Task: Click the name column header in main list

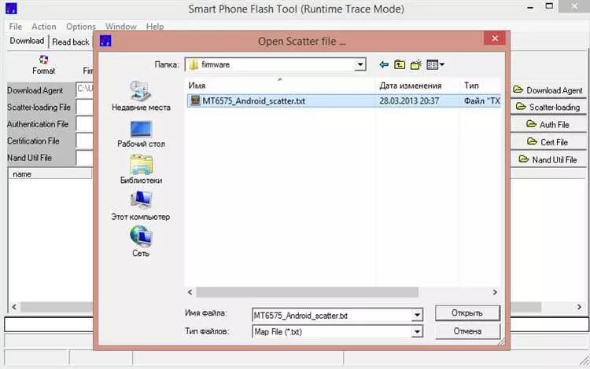Action: [x=50, y=174]
